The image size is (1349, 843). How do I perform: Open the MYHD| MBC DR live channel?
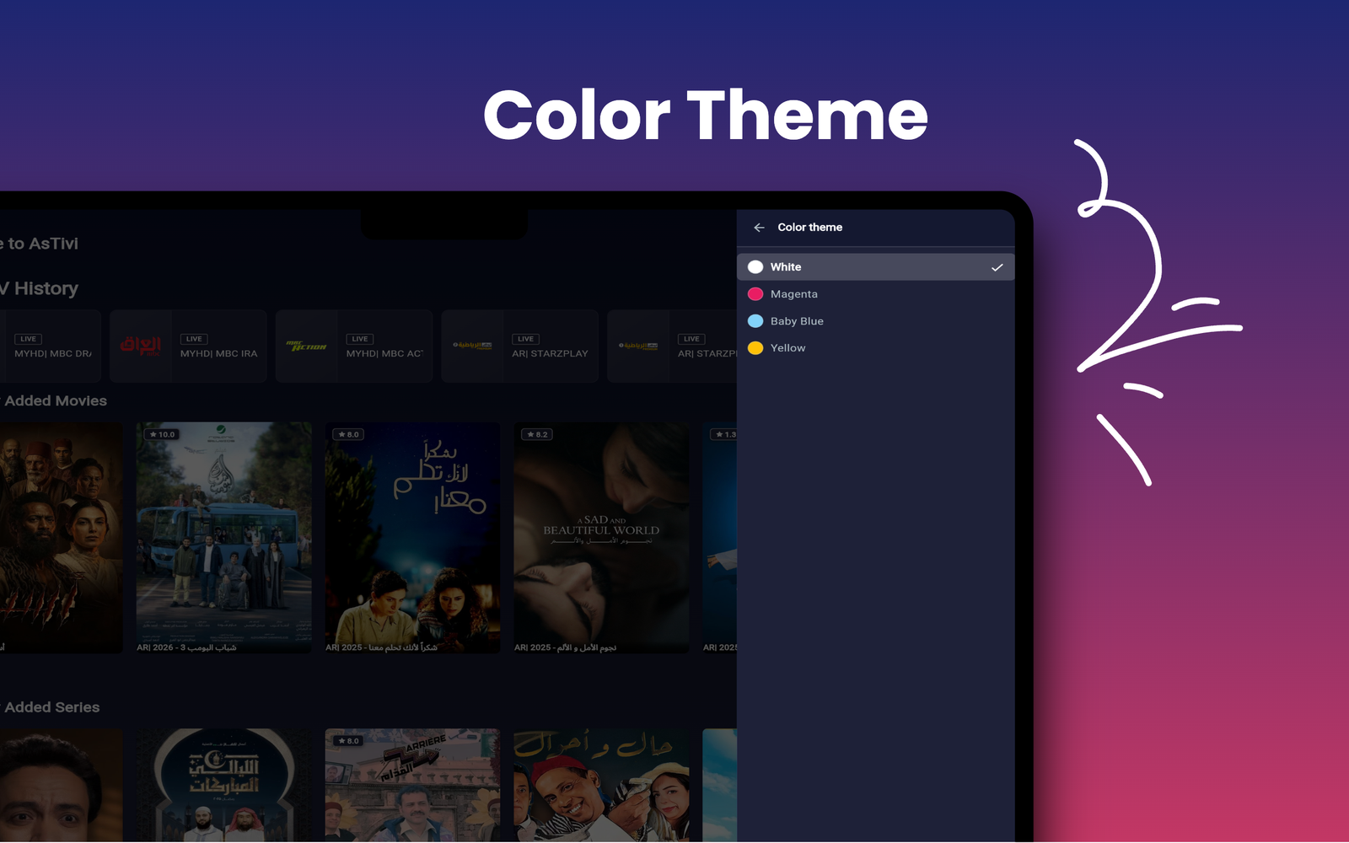pos(51,346)
